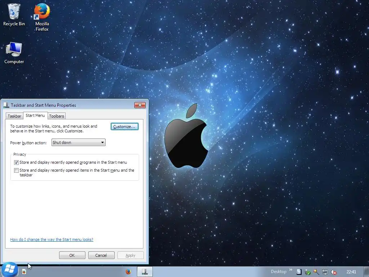This screenshot has height=277, width=369.
Task: Click the 22:41 taskbar clock
Action: click(351, 272)
